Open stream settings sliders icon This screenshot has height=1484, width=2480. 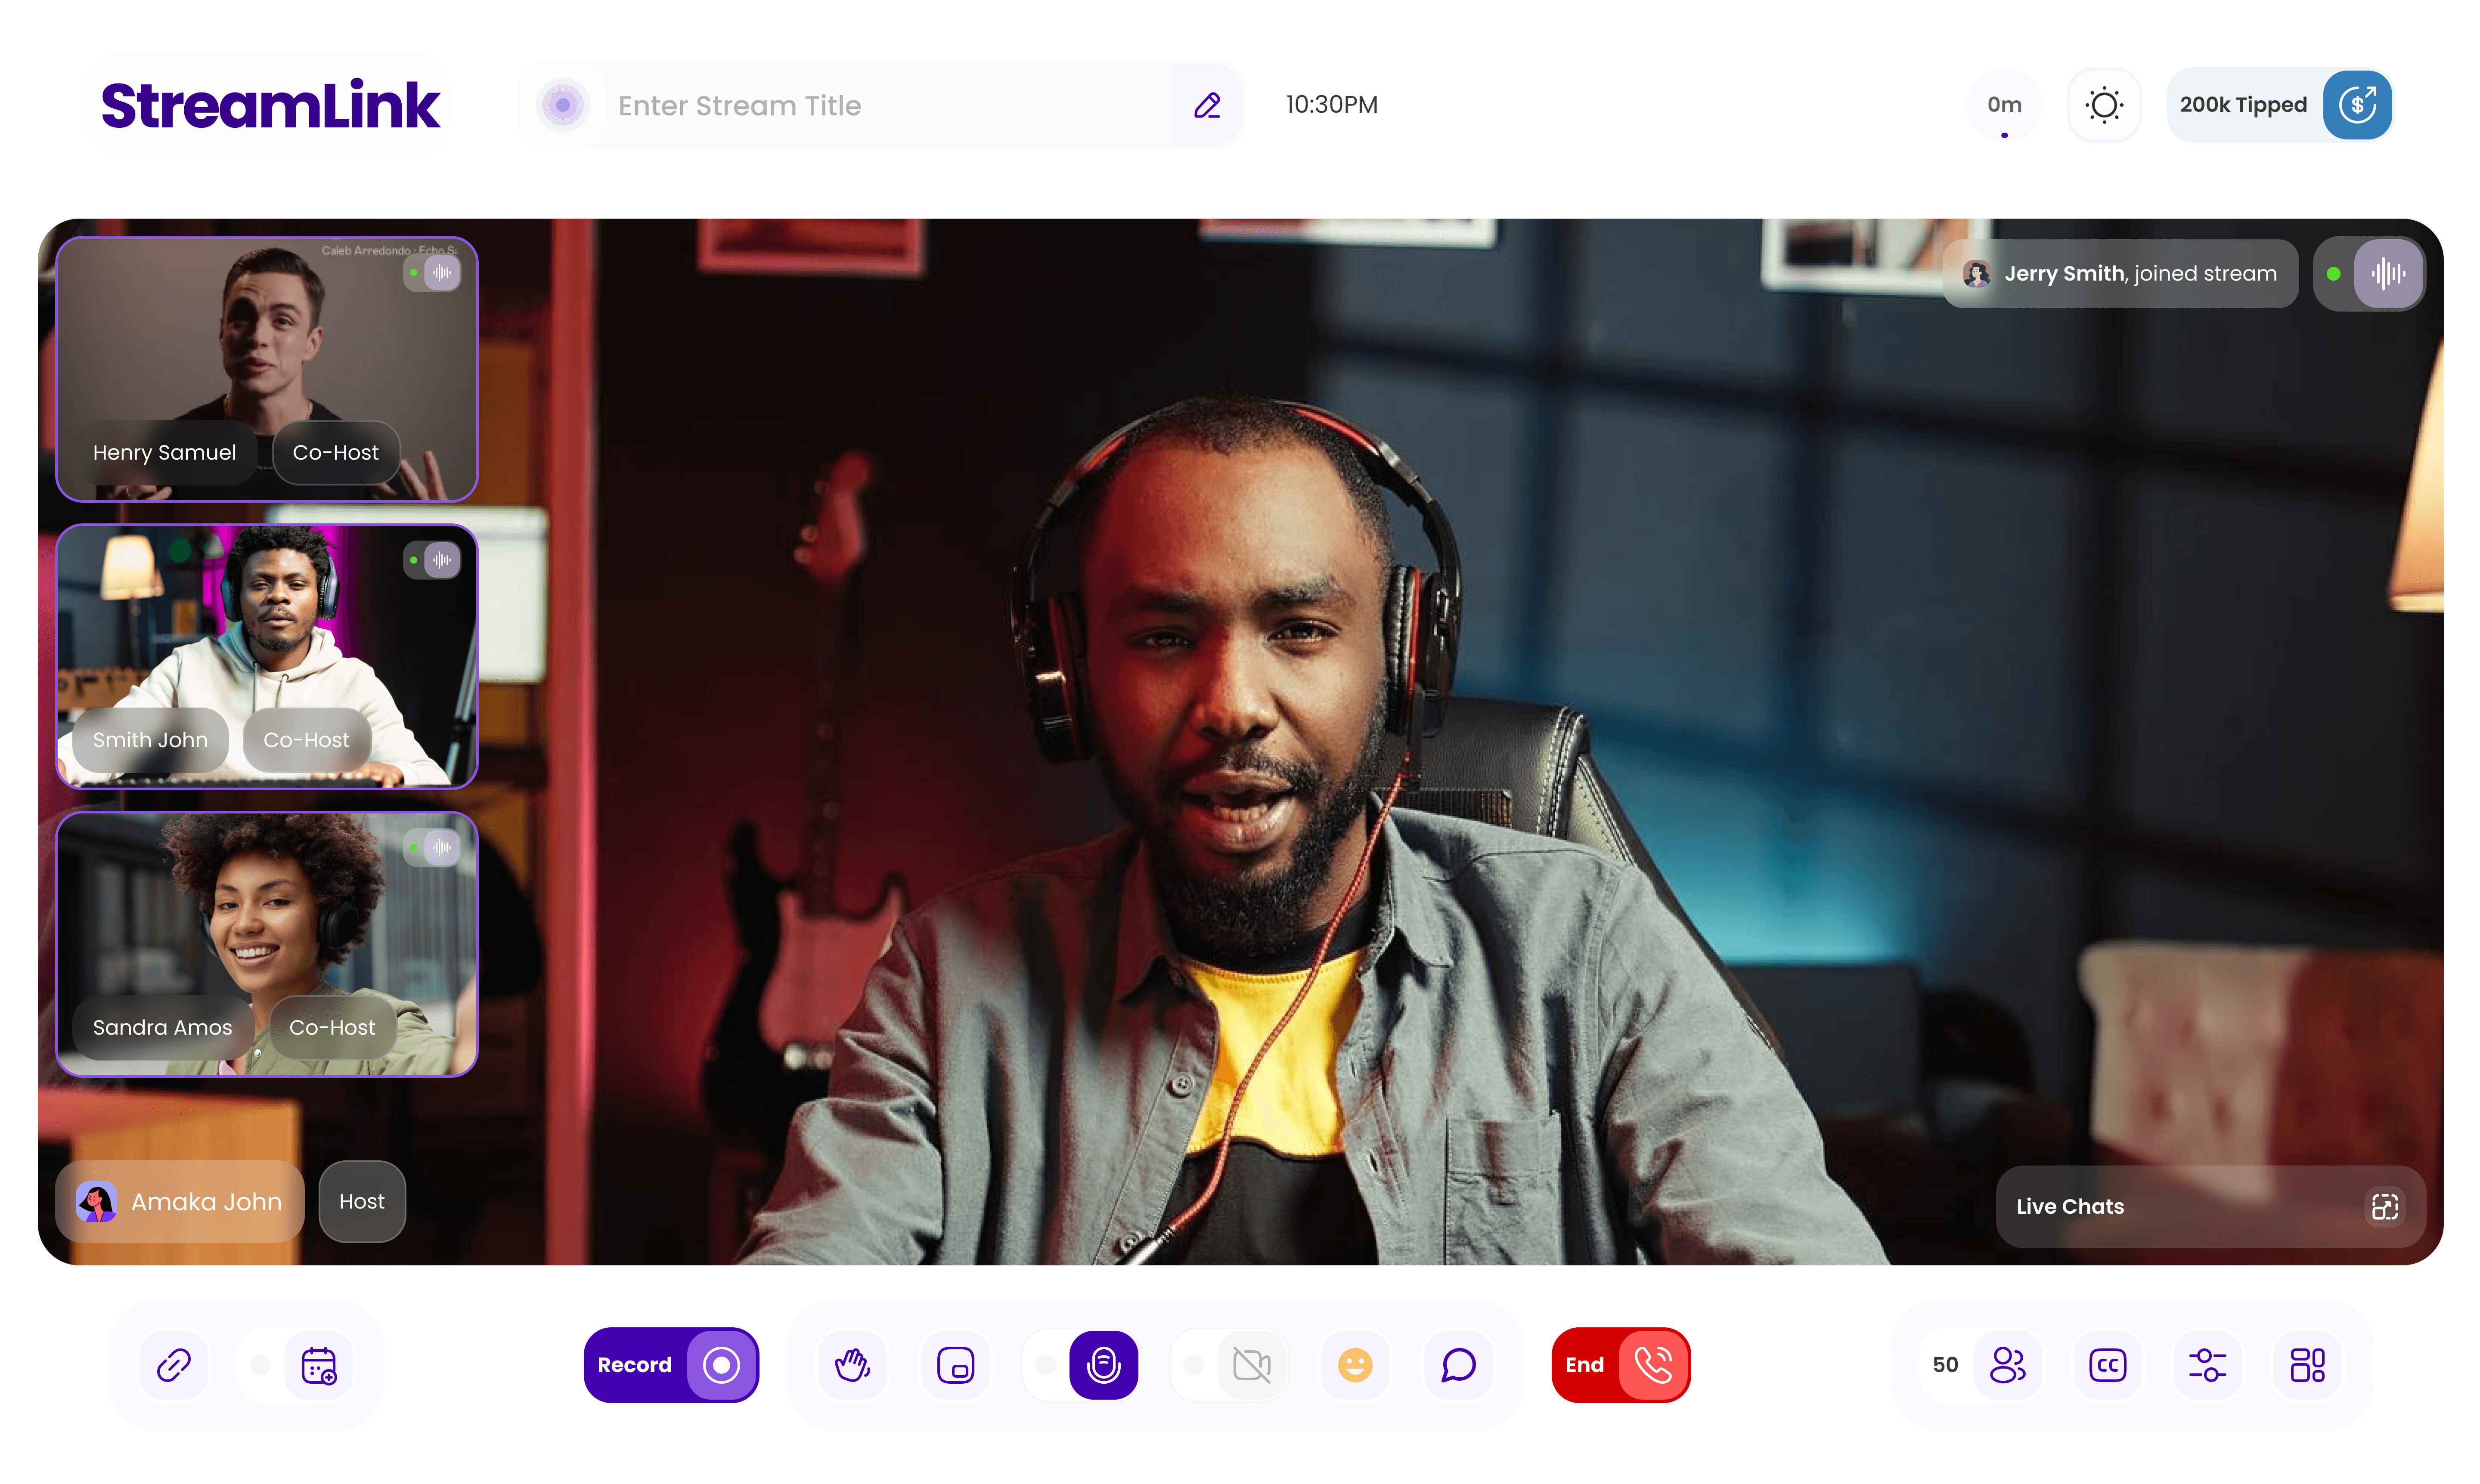[2207, 1365]
